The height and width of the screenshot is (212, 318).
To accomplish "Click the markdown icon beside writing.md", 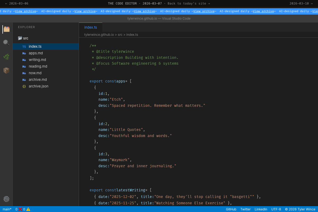I will [24, 60].
